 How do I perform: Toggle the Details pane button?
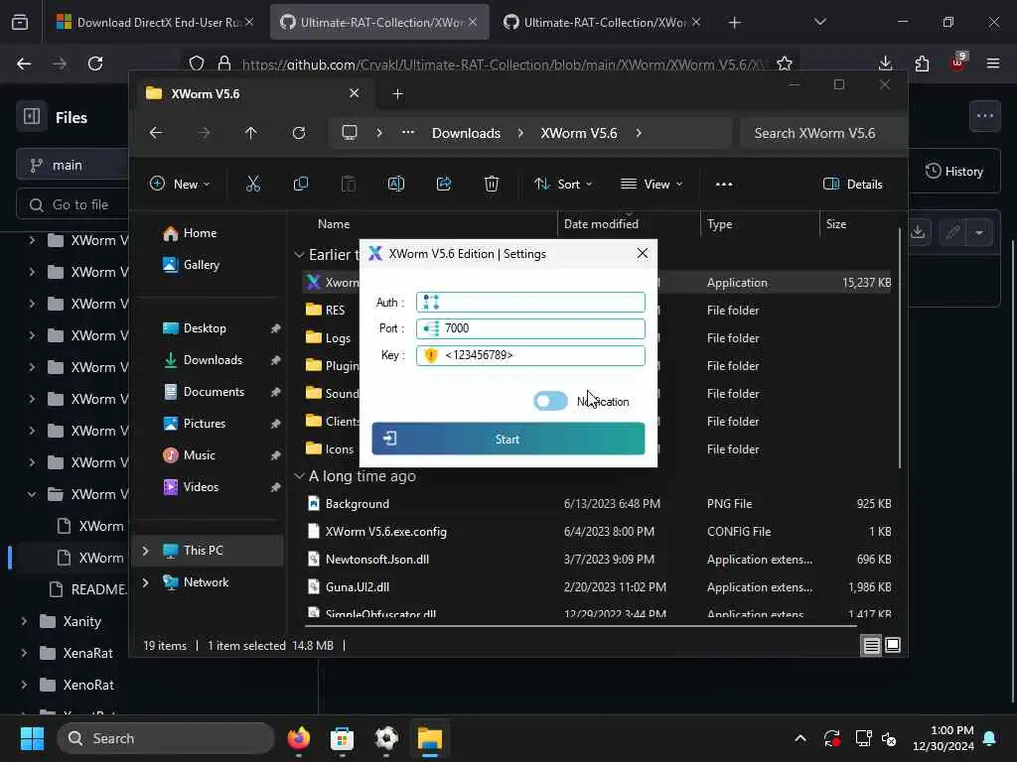point(853,184)
